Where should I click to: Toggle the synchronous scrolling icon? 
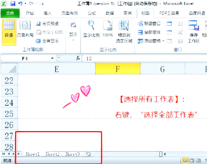click(180, 32)
